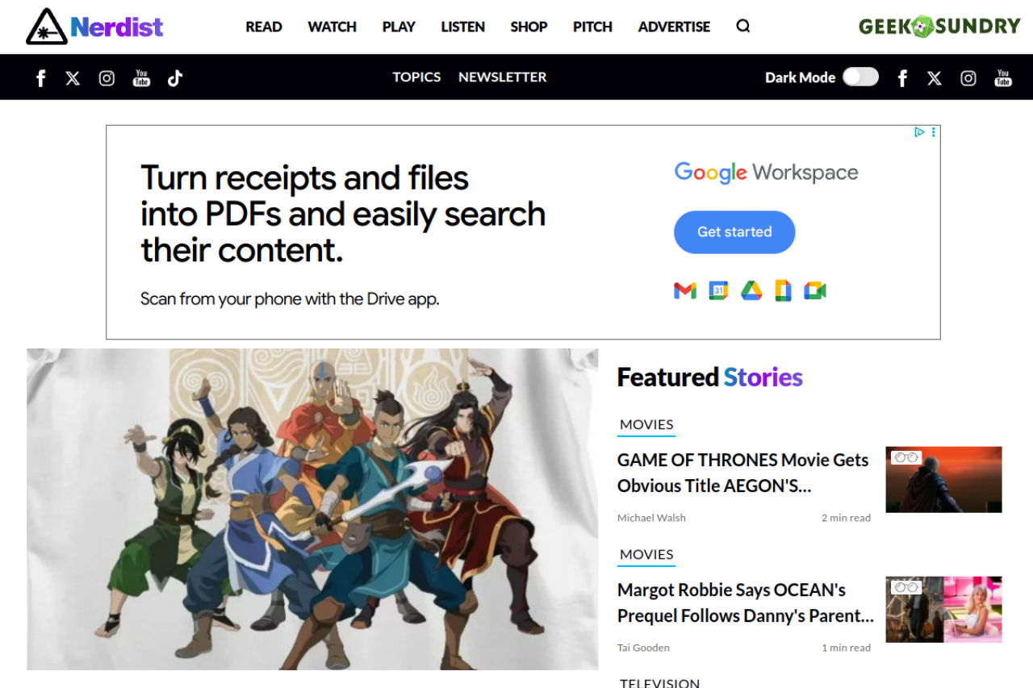Open Instagram icon on right social bar
The image size is (1033, 688).
968,77
